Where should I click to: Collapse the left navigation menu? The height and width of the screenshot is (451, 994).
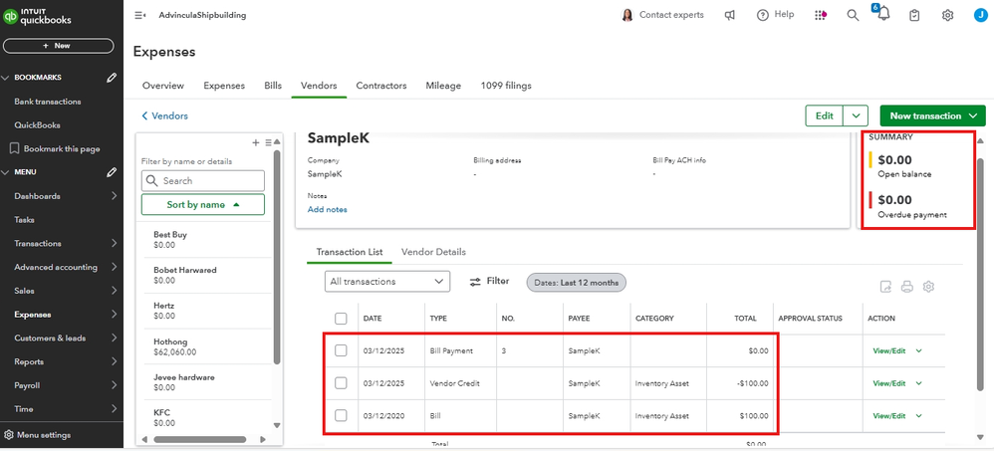coord(140,15)
